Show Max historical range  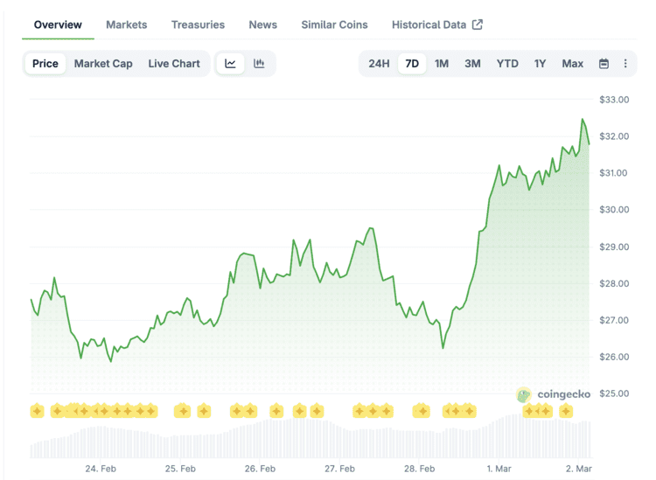(x=573, y=63)
